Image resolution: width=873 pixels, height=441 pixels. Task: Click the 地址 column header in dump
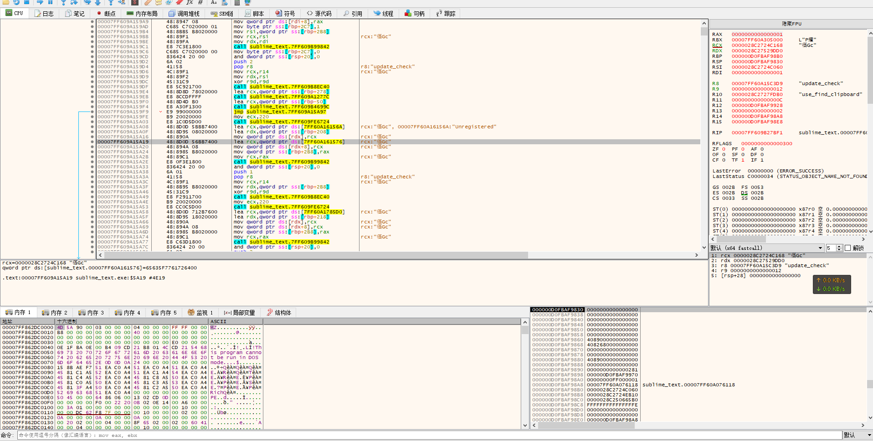pos(27,321)
